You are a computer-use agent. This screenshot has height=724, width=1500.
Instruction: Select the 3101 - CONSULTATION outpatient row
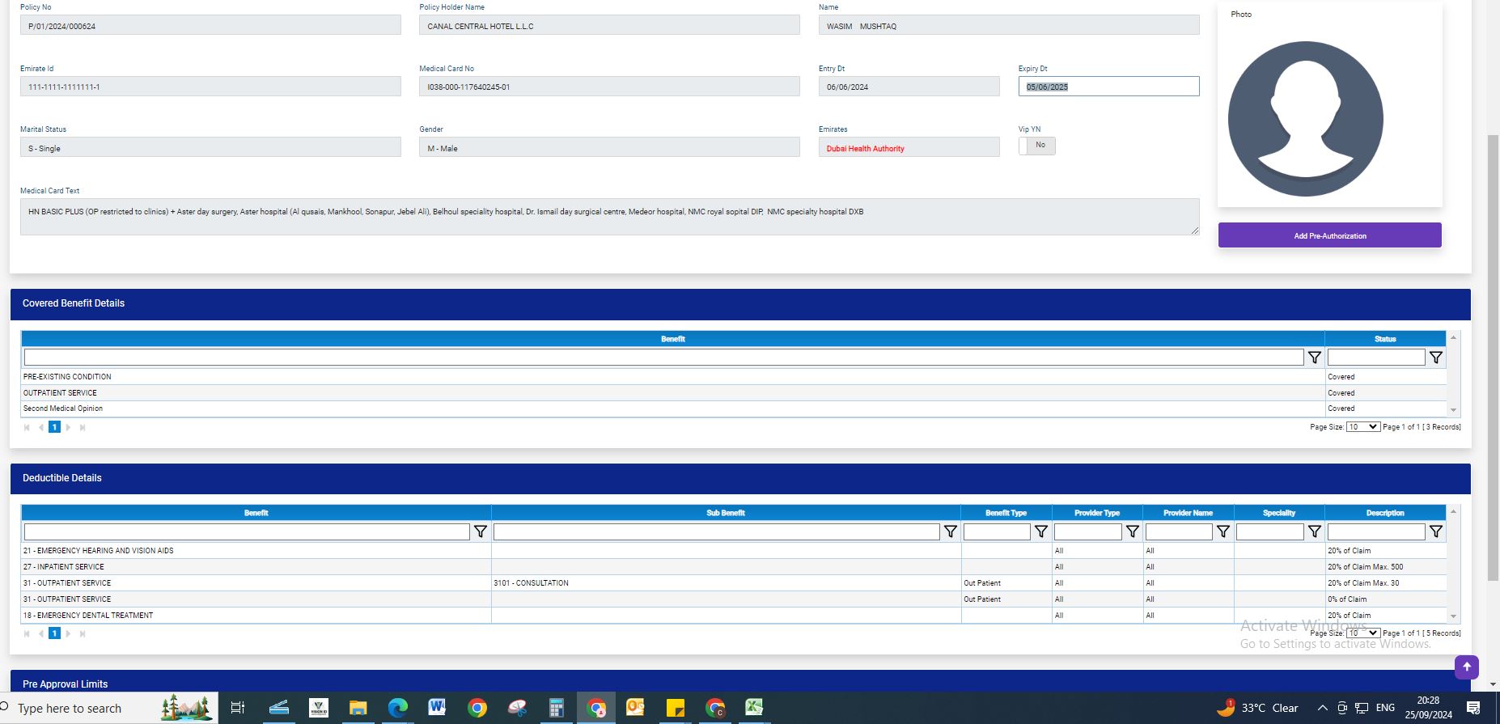point(531,583)
